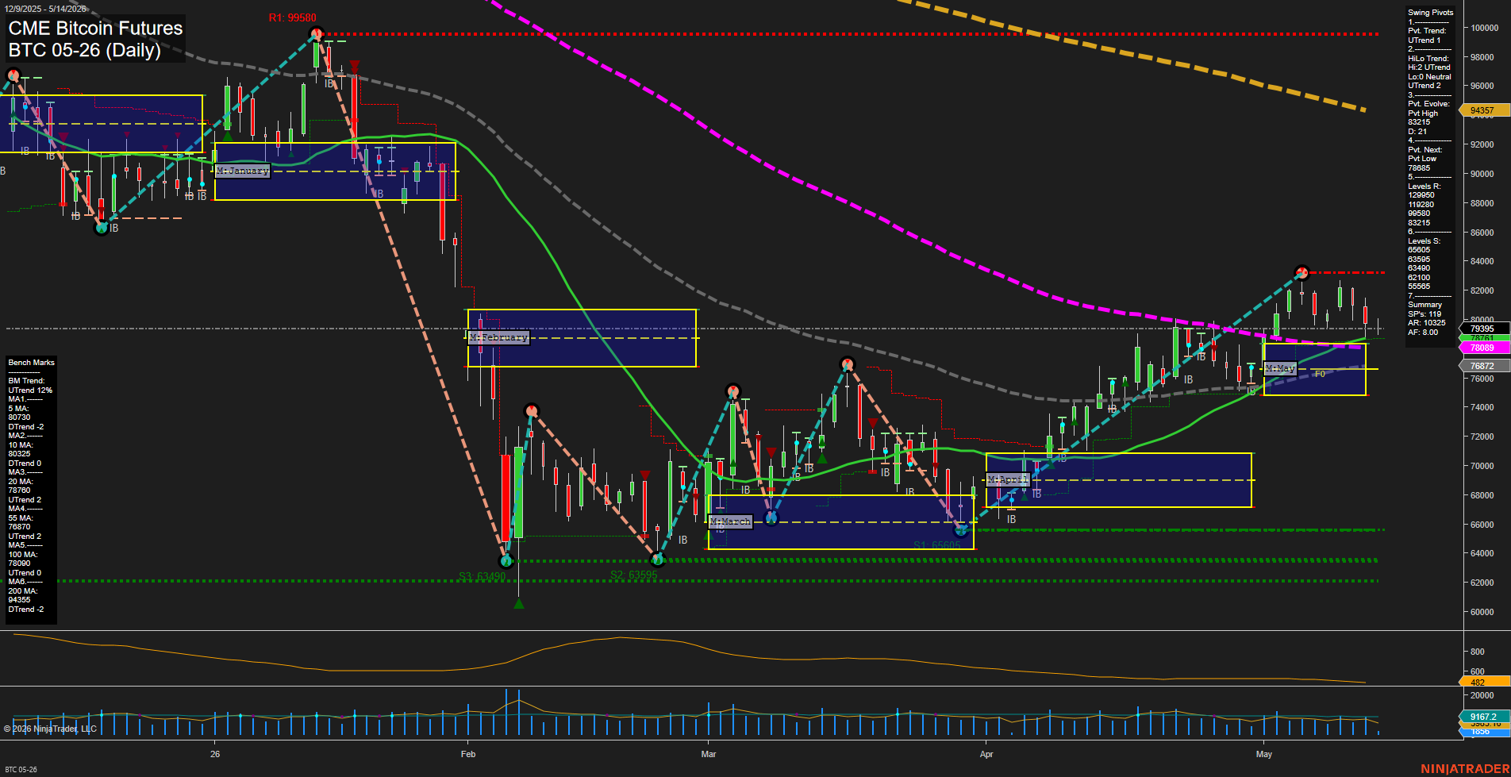Click the R1: 99580 resistance label
Image resolution: width=1511 pixels, height=777 pixels.
point(292,17)
